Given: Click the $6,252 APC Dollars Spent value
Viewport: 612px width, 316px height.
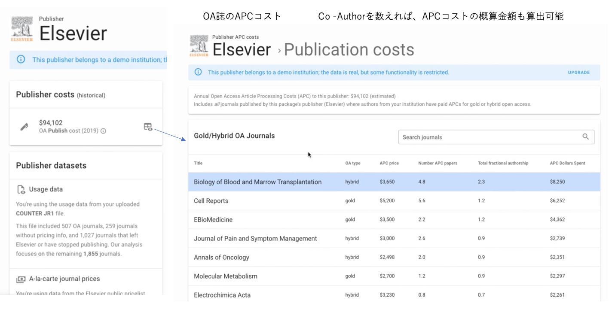Looking at the screenshot, I should pos(557,201).
